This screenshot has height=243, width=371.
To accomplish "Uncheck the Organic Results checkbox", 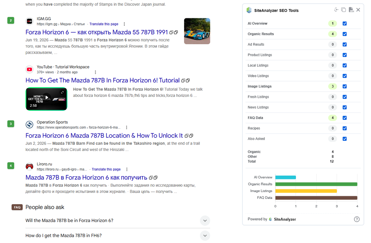I will 344,34.
